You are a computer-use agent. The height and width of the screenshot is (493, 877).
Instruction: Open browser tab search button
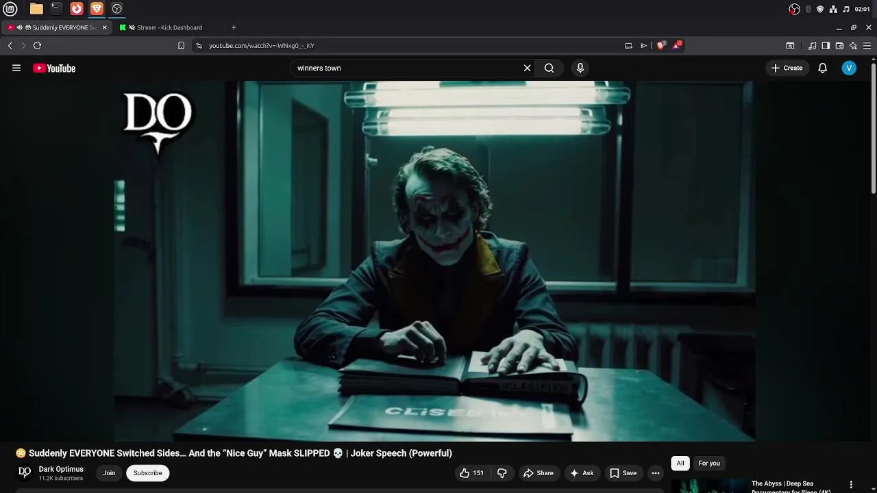coord(790,46)
